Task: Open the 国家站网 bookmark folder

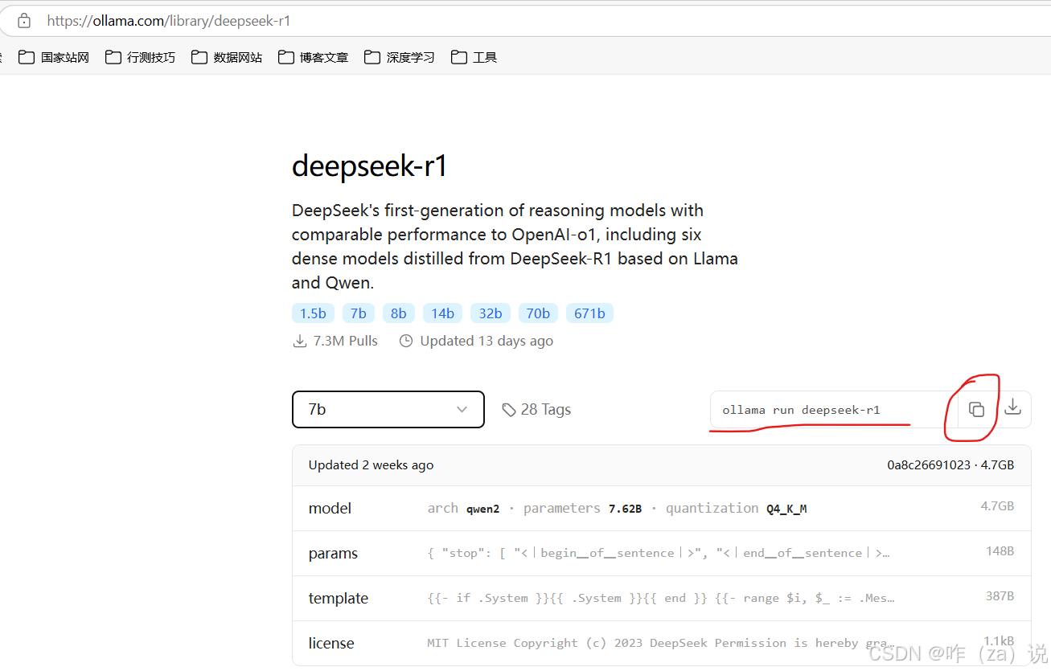Action: (x=54, y=57)
